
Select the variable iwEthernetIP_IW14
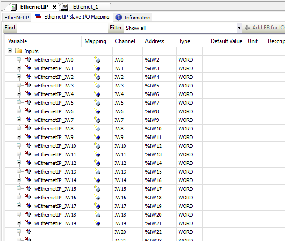tap(55, 180)
